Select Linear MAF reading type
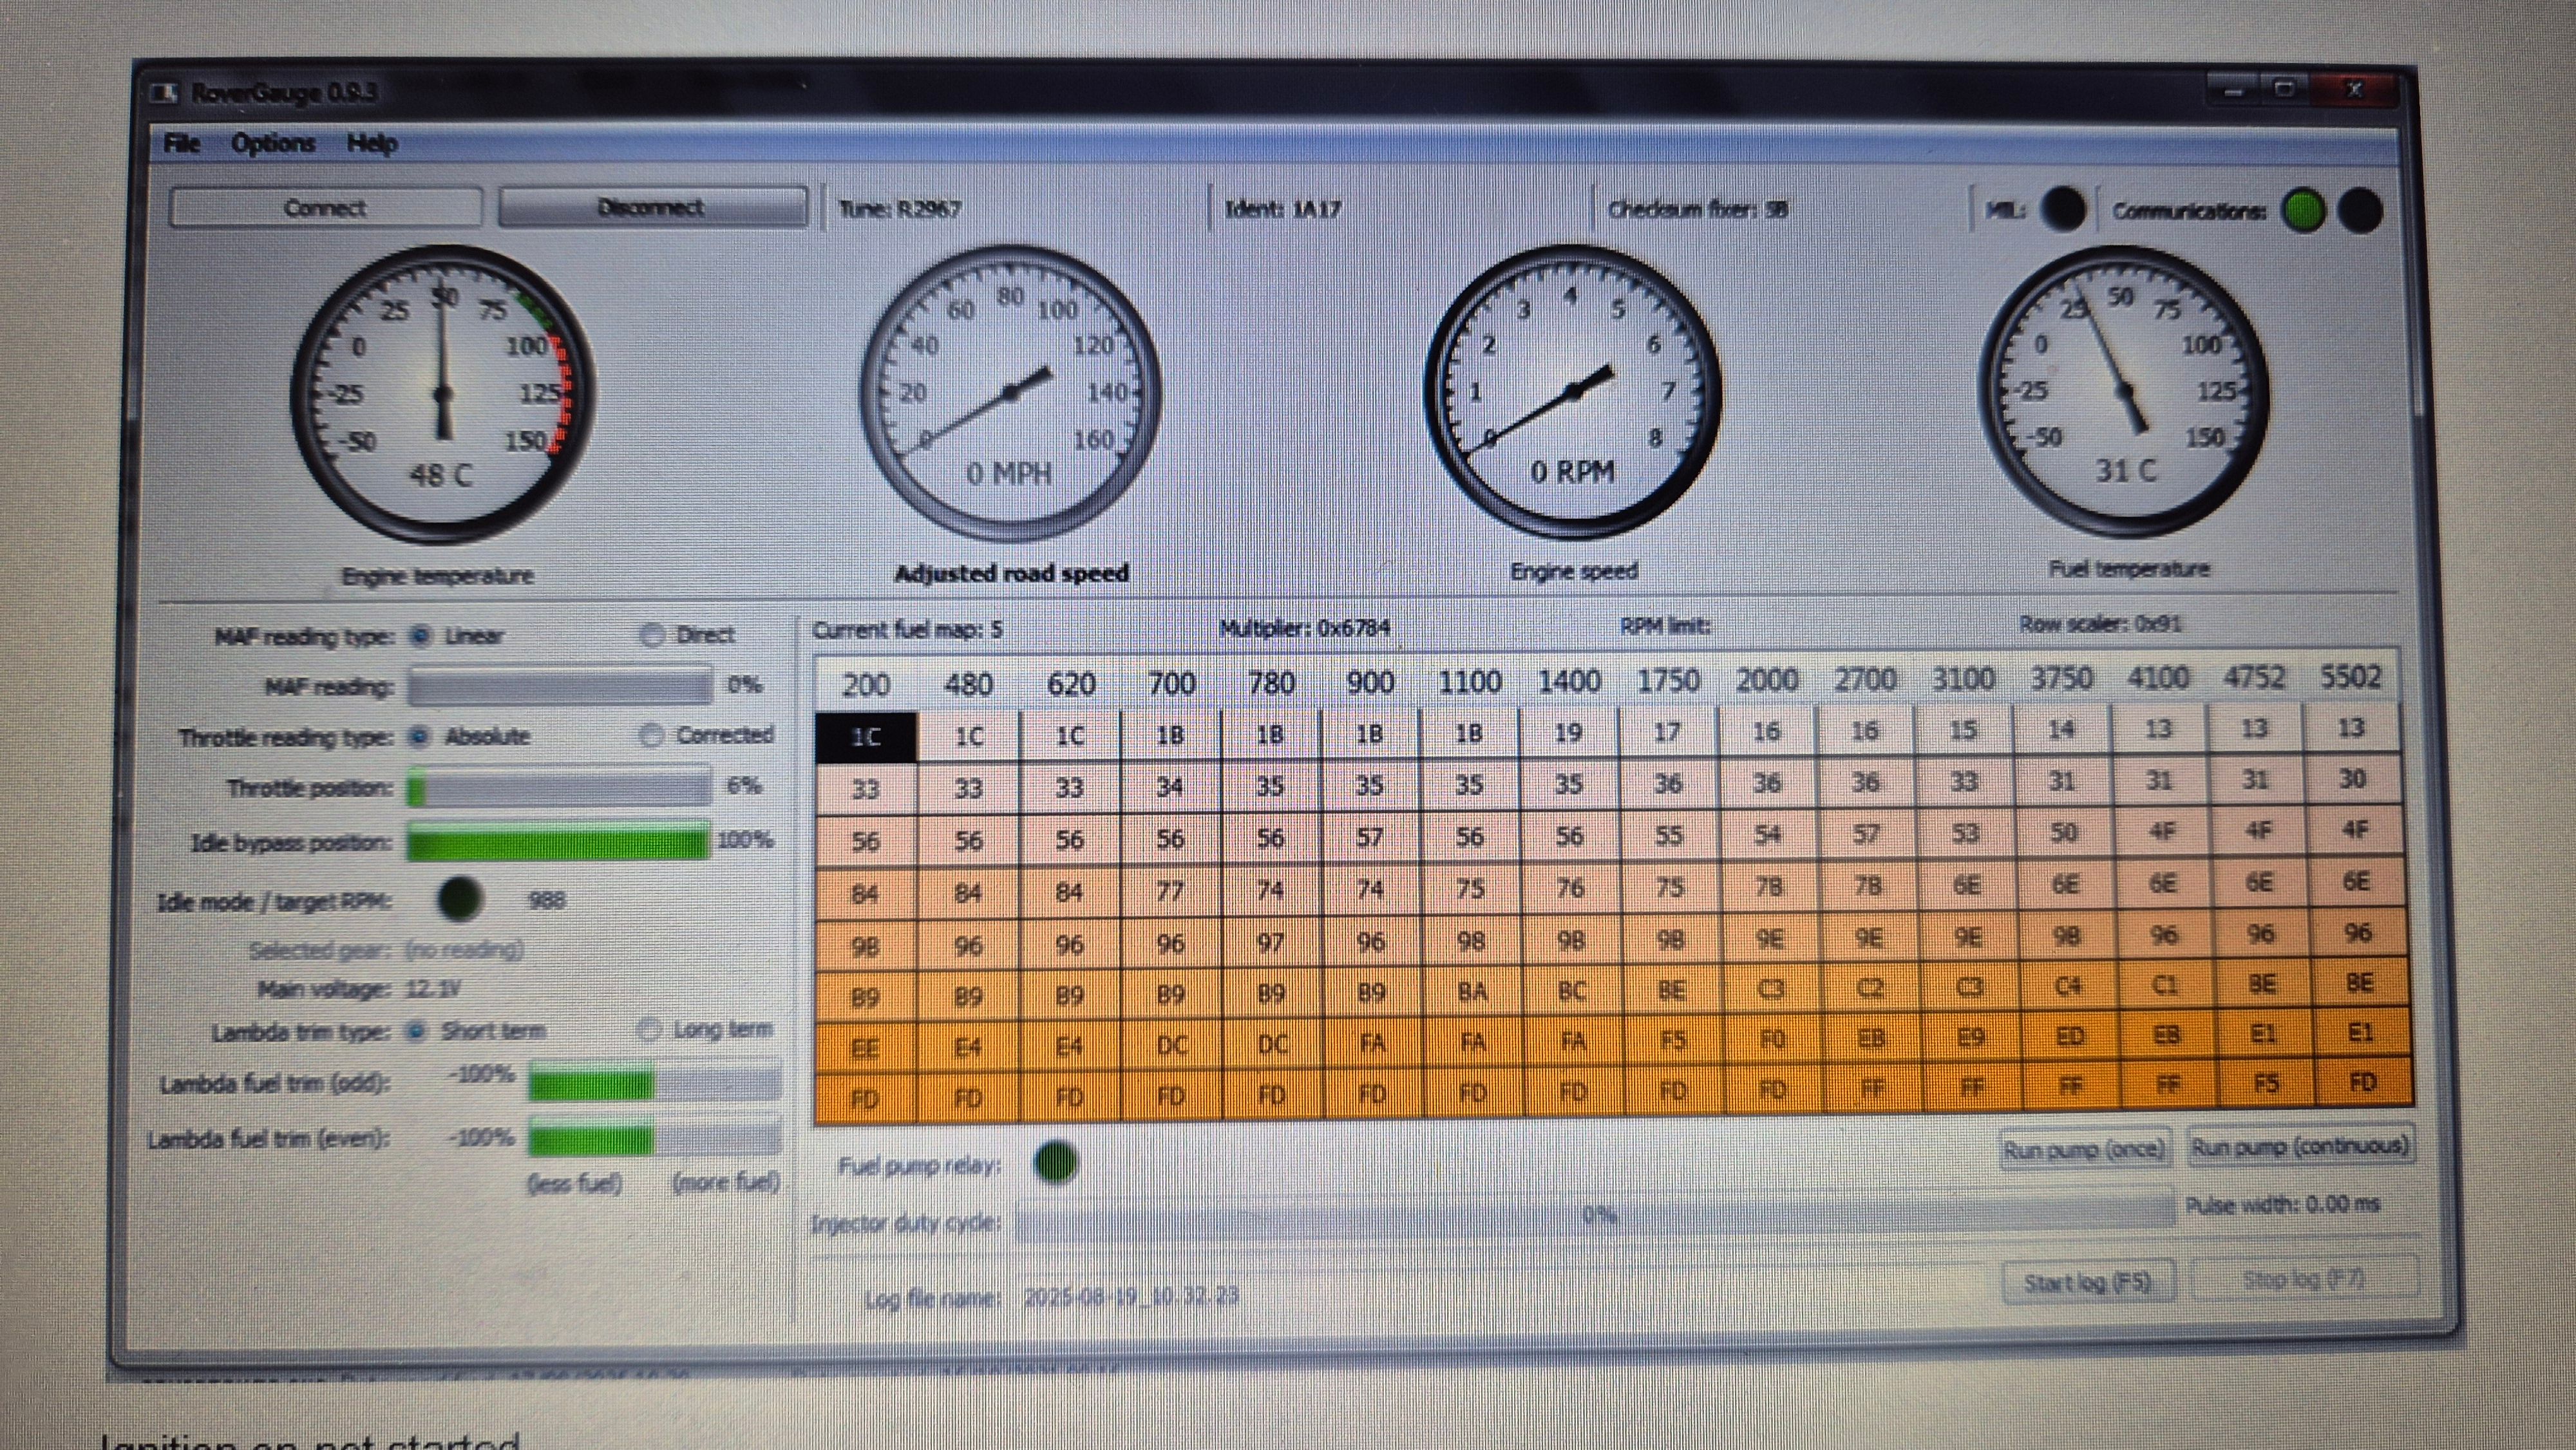 (x=421, y=636)
